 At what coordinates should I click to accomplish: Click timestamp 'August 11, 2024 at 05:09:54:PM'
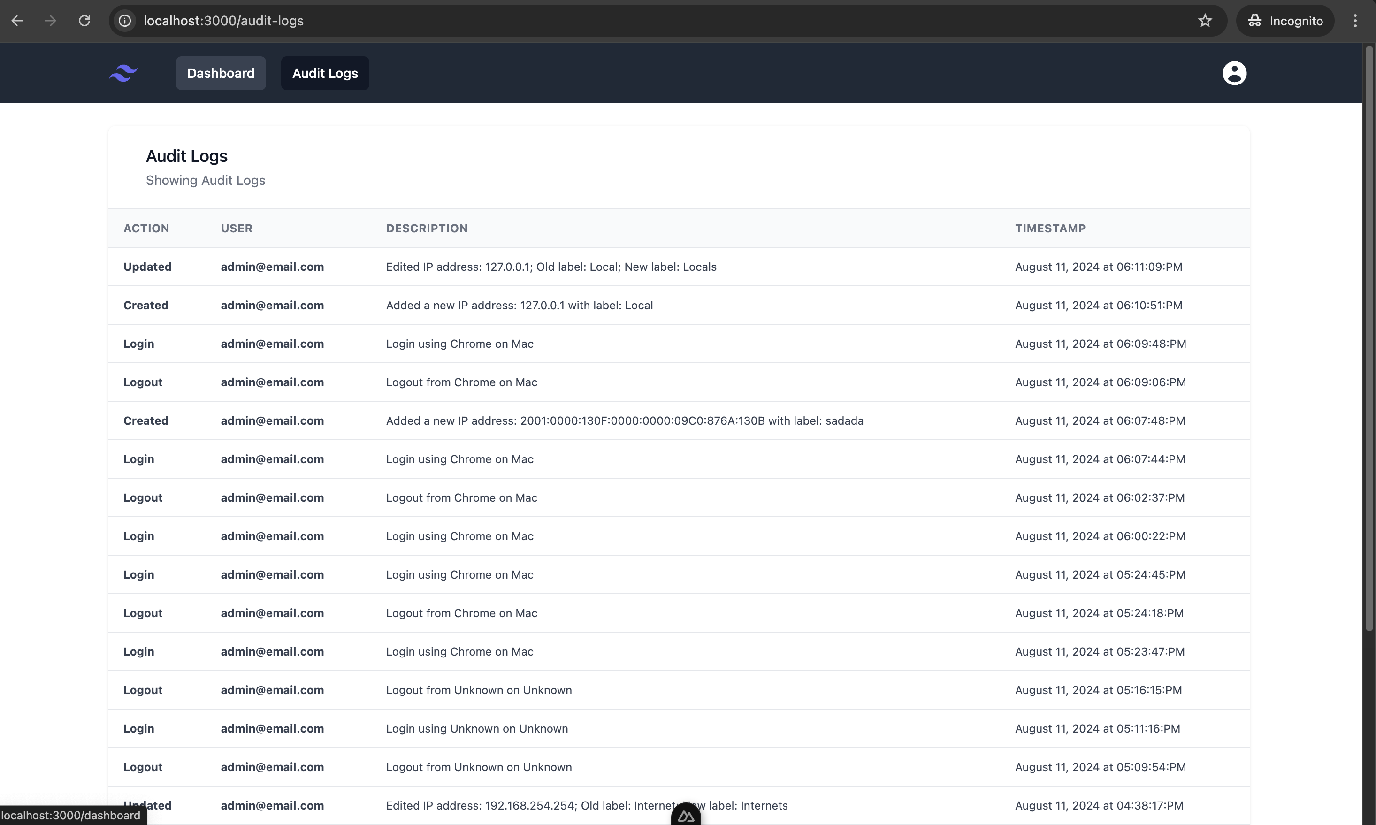click(x=1101, y=767)
